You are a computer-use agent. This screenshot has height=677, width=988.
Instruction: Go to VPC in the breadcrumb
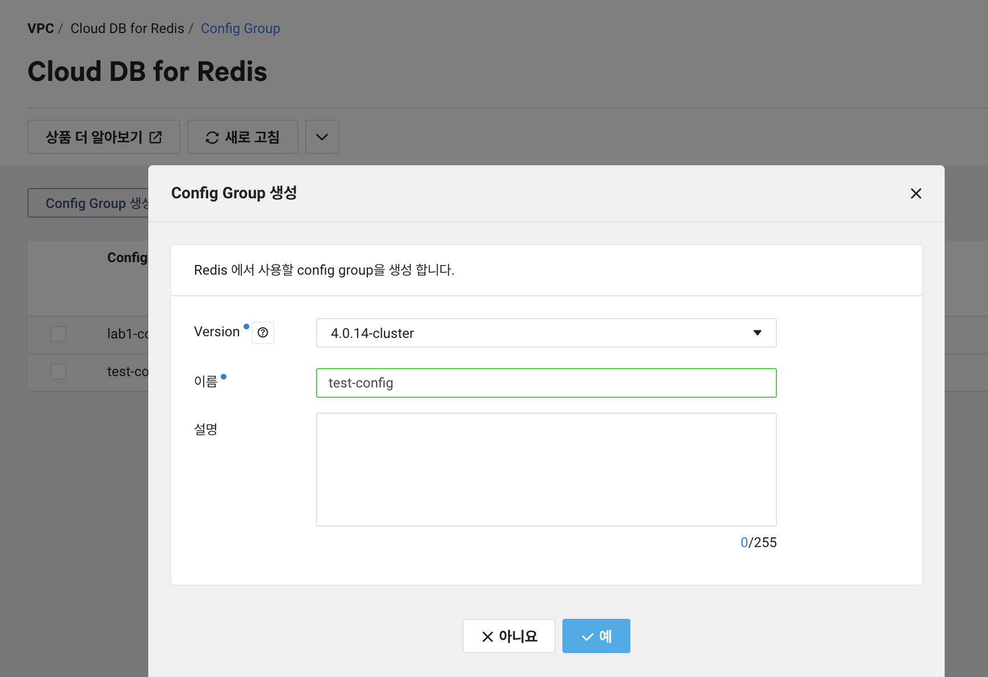point(41,28)
